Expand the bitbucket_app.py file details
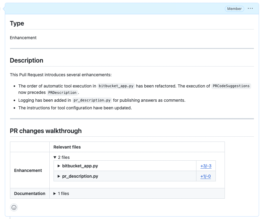Viewport: 263px width, 219px height. click(59, 166)
